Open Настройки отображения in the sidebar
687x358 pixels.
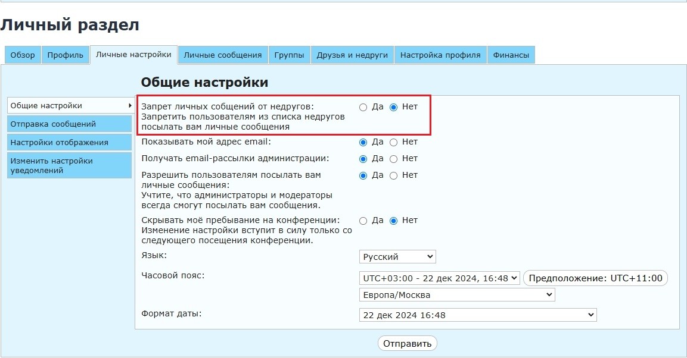tap(69, 142)
